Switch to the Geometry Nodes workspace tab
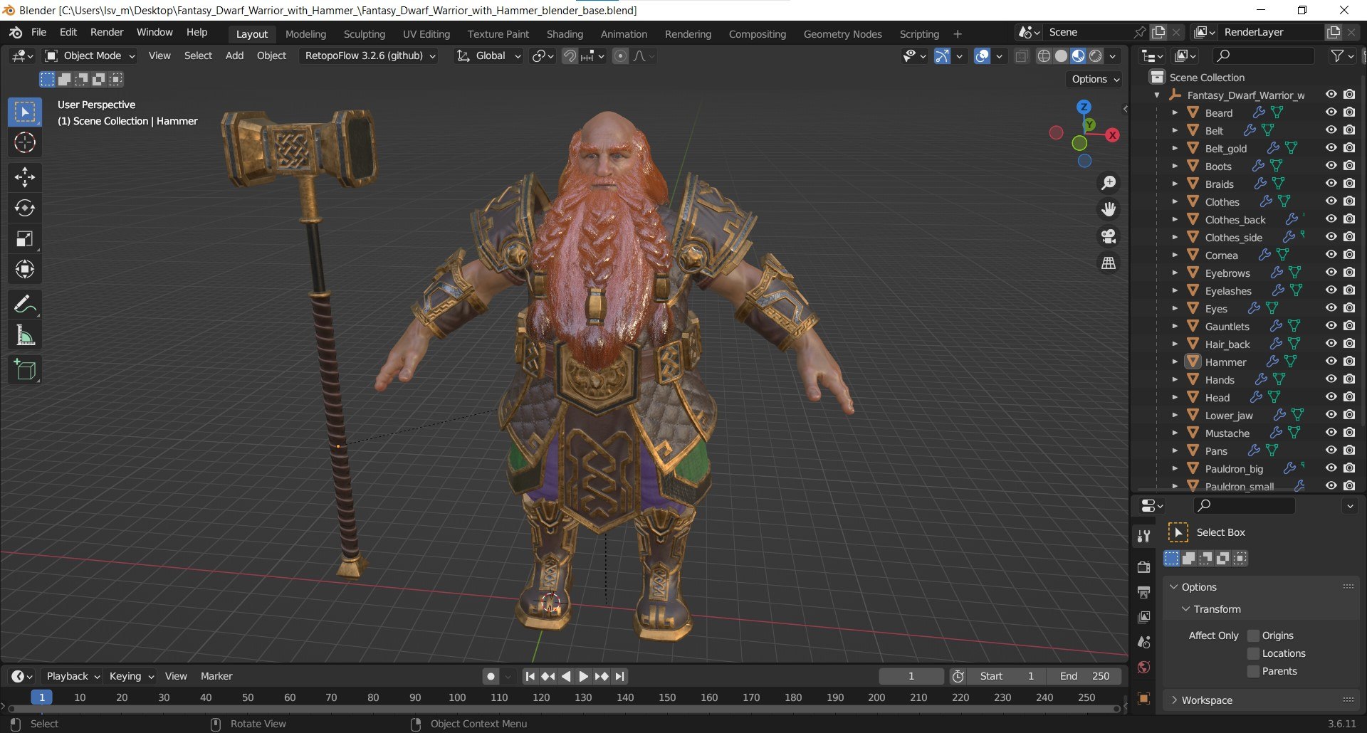Screen dimensions: 1367x733 (x=842, y=34)
